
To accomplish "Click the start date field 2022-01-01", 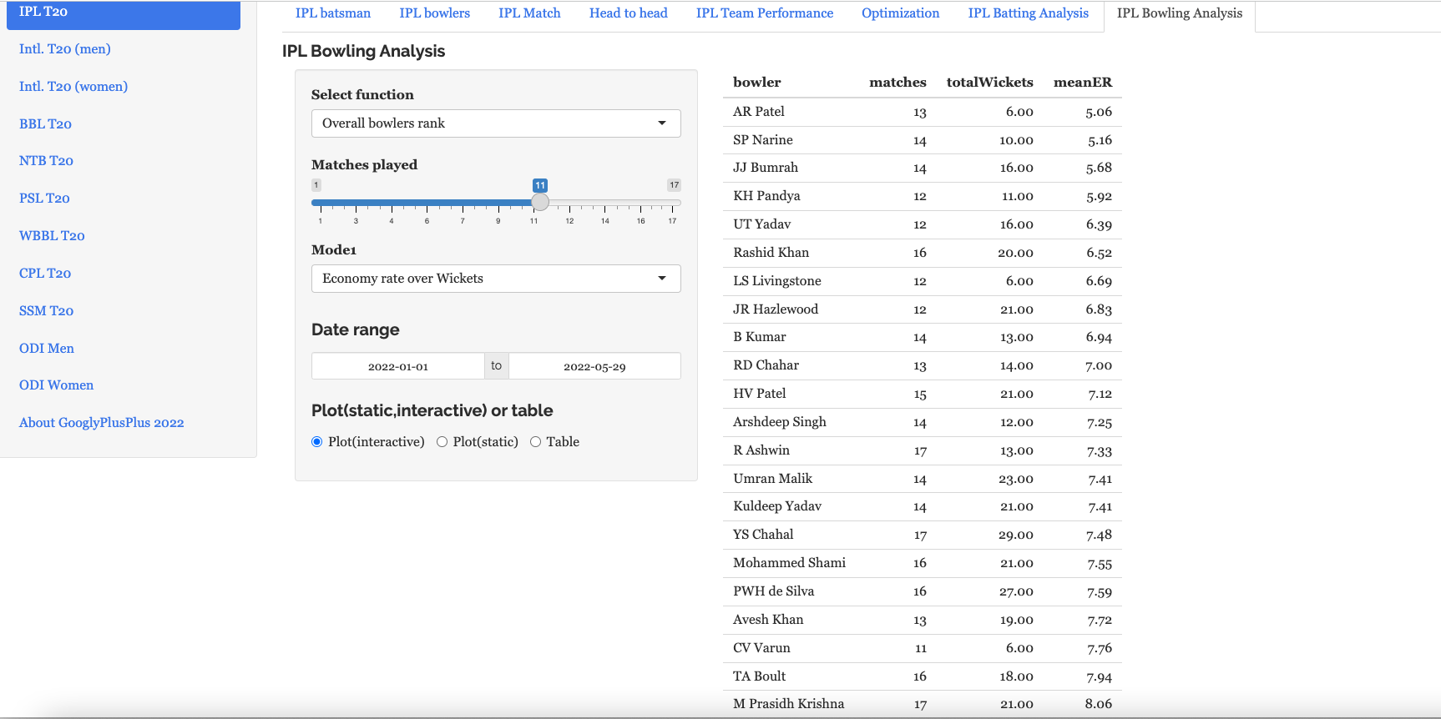I will point(398,366).
